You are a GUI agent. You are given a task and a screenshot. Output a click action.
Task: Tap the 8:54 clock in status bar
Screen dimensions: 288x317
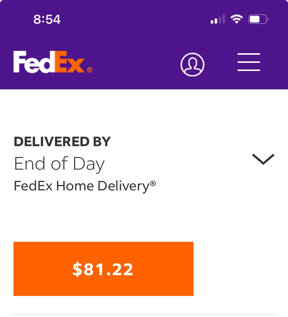(x=47, y=20)
